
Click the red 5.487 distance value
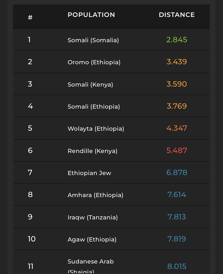click(x=177, y=150)
